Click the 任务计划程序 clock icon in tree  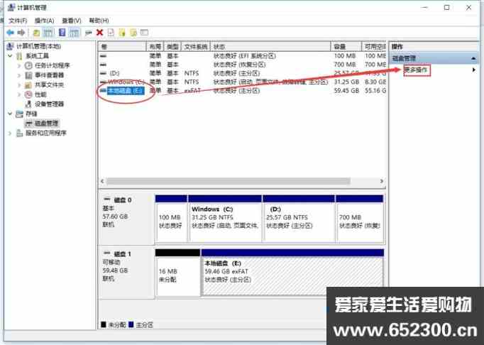coord(28,65)
